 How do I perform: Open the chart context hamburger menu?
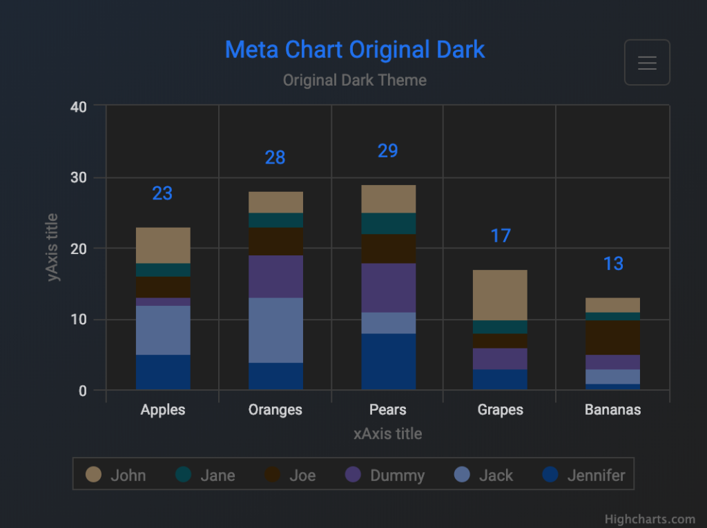pyautogui.click(x=647, y=63)
